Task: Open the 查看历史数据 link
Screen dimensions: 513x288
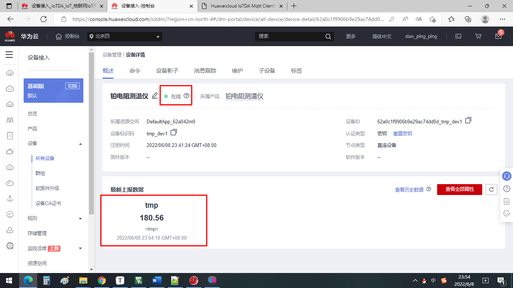Action: click(x=409, y=189)
